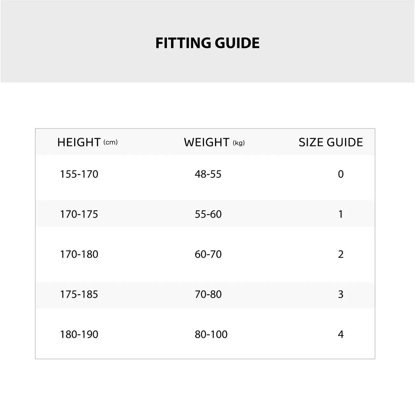Select size 1 in the size column
The width and height of the screenshot is (415, 408).
click(x=340, y=214)
